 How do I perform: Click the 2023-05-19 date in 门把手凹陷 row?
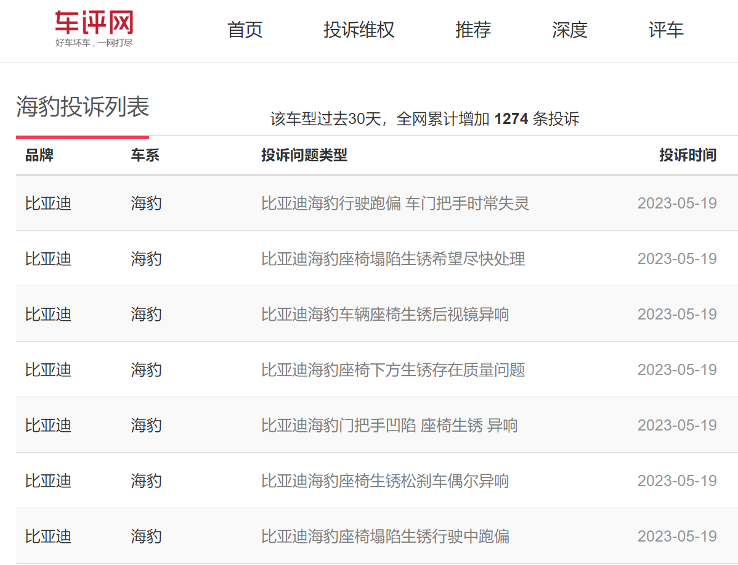click(x=677, y=425)
